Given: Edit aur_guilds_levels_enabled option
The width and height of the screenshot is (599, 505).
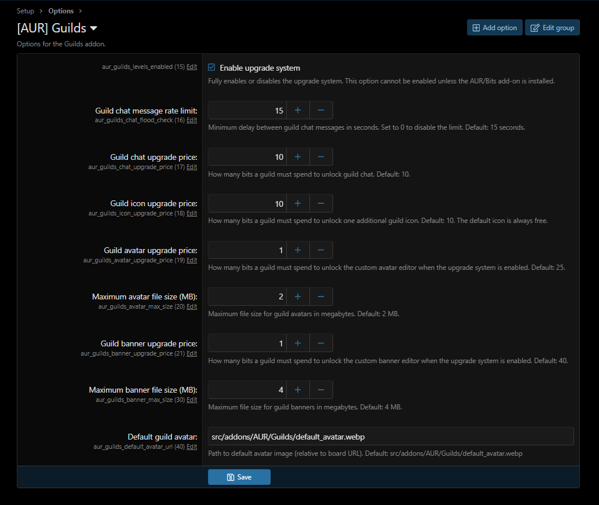Looking at the screenshot, I should pyautogui.click(x=192, y=67).
